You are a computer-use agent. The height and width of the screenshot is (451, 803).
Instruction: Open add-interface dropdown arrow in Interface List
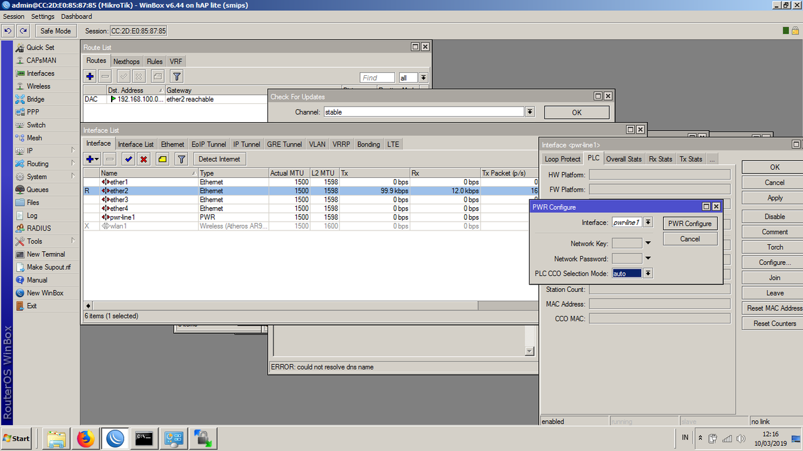(98, 159)
